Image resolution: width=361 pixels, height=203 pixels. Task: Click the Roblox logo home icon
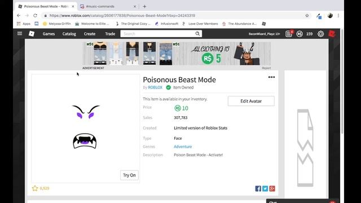click(x=32, y=34)
